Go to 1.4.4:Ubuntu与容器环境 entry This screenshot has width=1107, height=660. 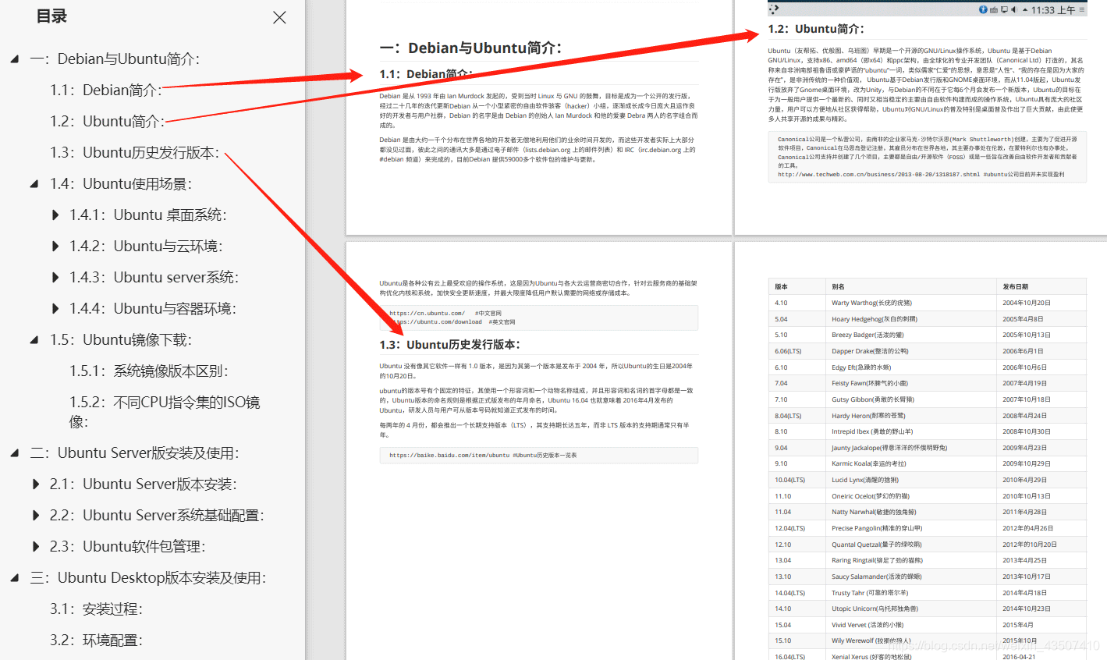click(x=153, y=309)
